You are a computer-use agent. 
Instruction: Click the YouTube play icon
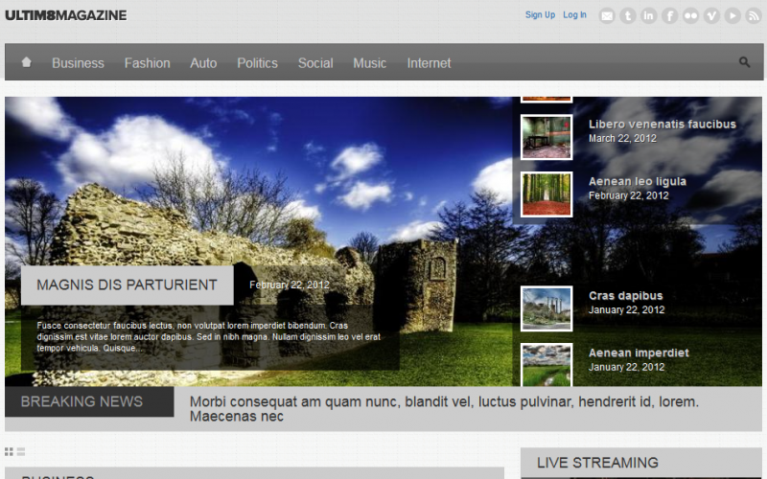732,15
